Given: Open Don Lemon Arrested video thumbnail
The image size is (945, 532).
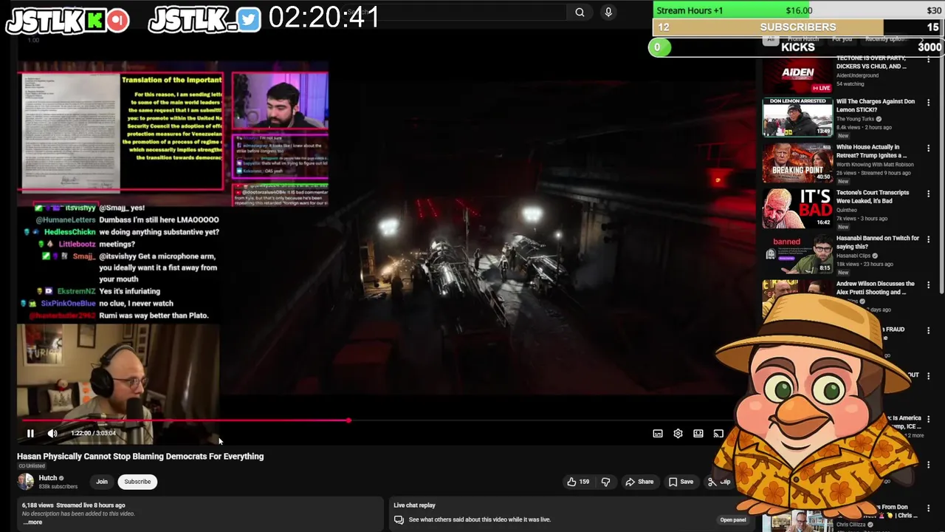Looking at the screenshot, I should coord(797,117).
